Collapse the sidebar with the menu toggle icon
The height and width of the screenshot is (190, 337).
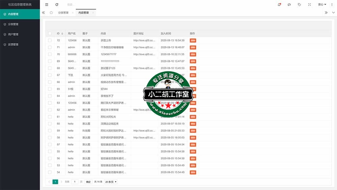coord(47,4)
